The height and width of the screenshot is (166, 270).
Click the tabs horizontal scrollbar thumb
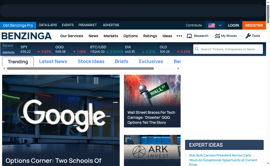click(80, 68)
